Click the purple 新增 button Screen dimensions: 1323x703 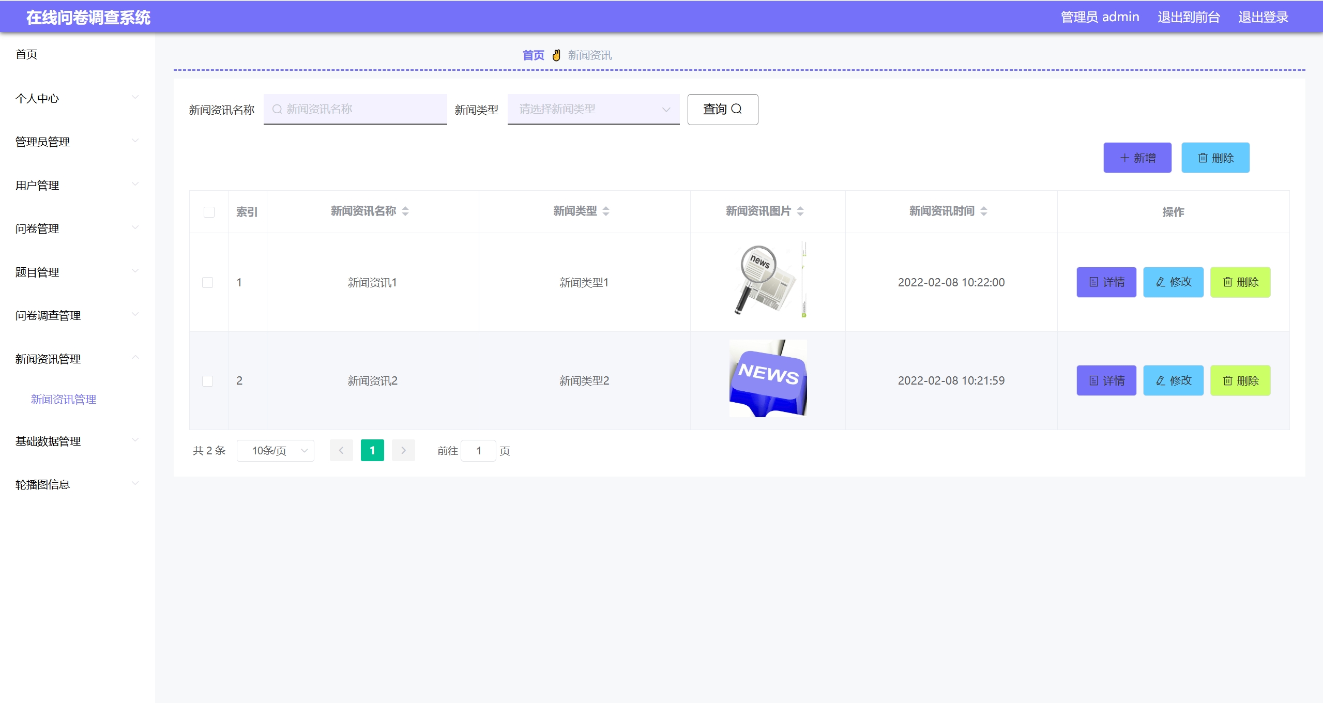click(1137, 158)
